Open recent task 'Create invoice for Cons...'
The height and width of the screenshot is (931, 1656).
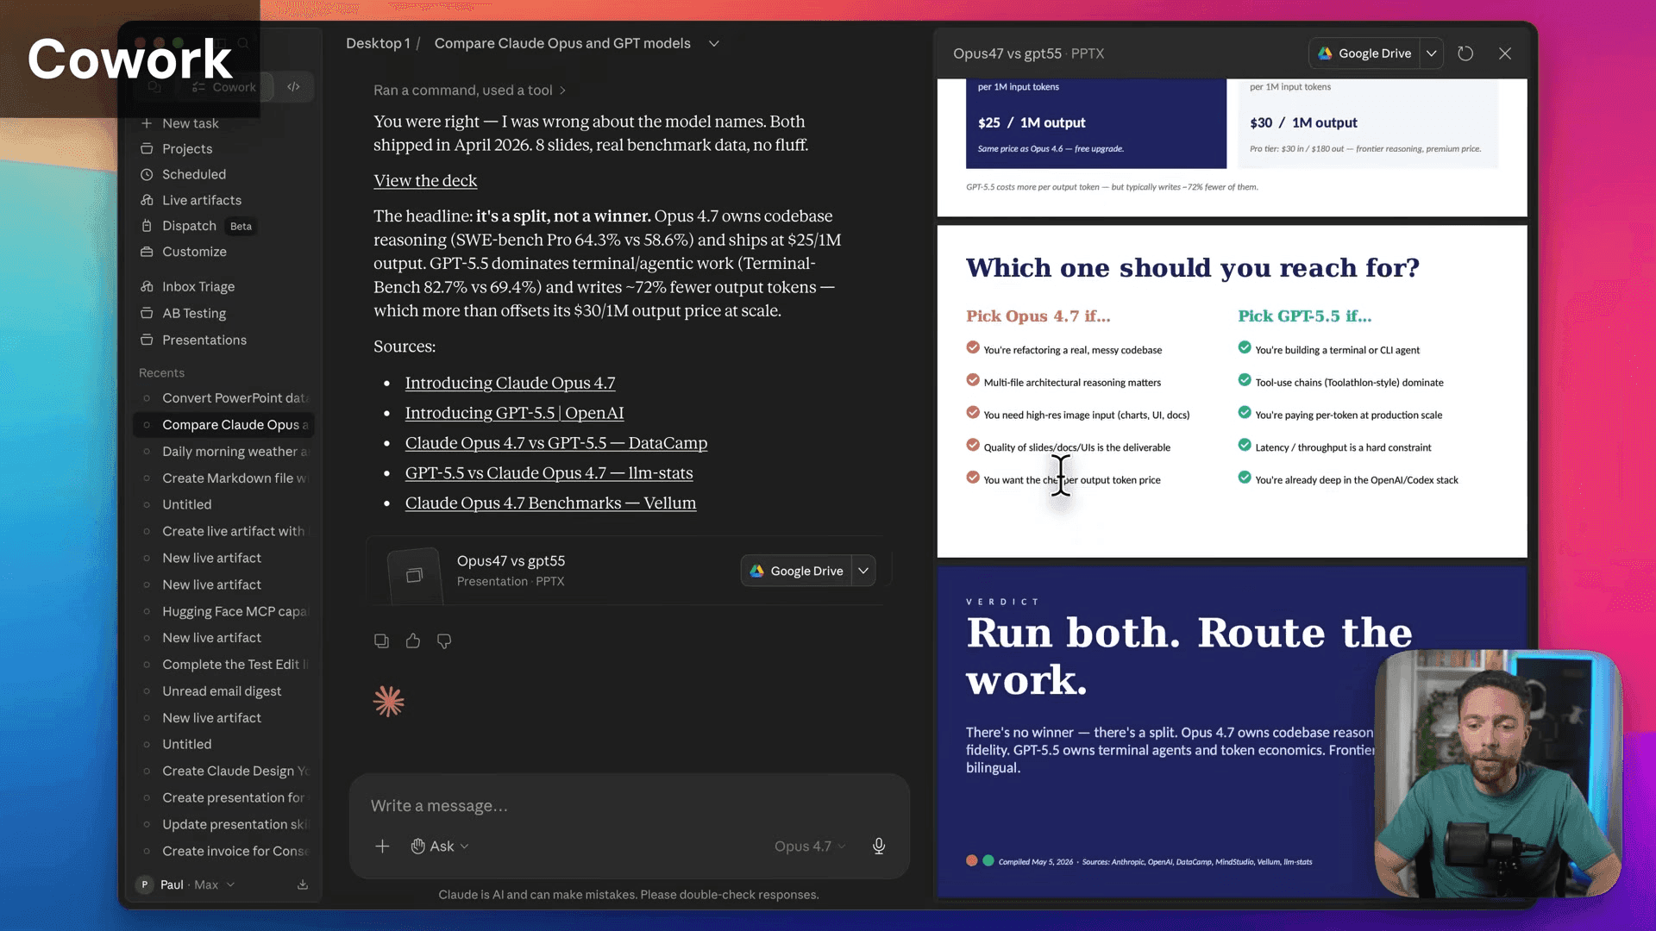(x=223, y=852)
